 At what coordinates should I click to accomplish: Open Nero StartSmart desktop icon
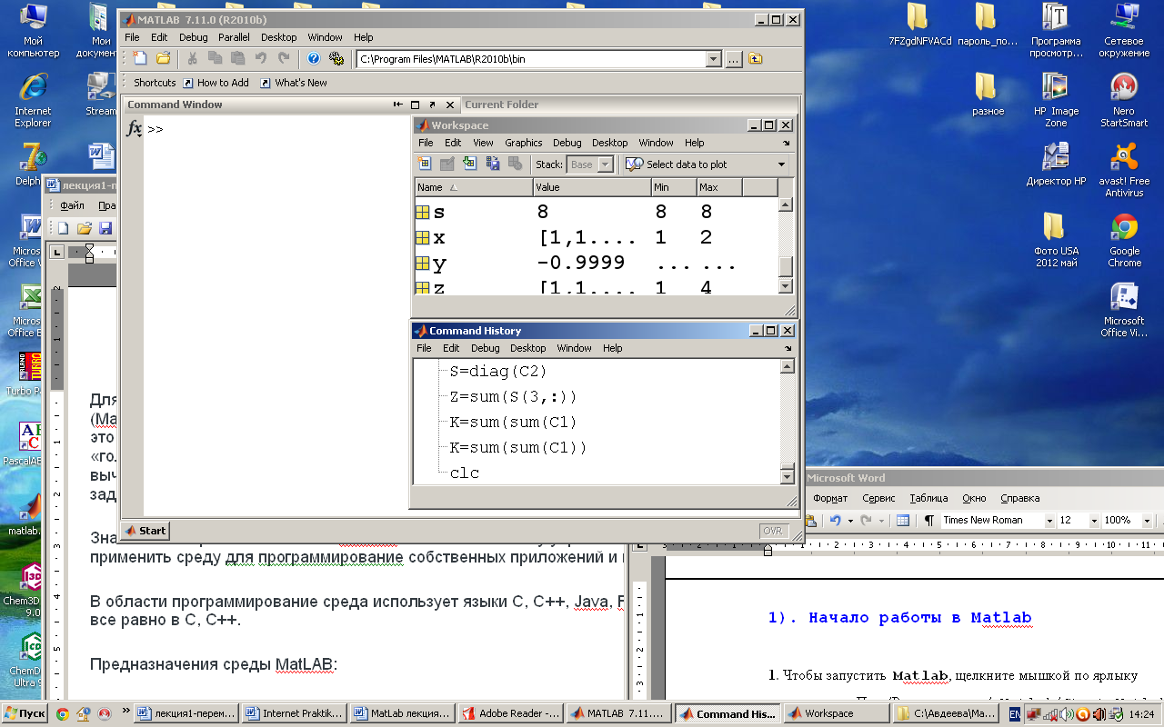coord(1124,100)
